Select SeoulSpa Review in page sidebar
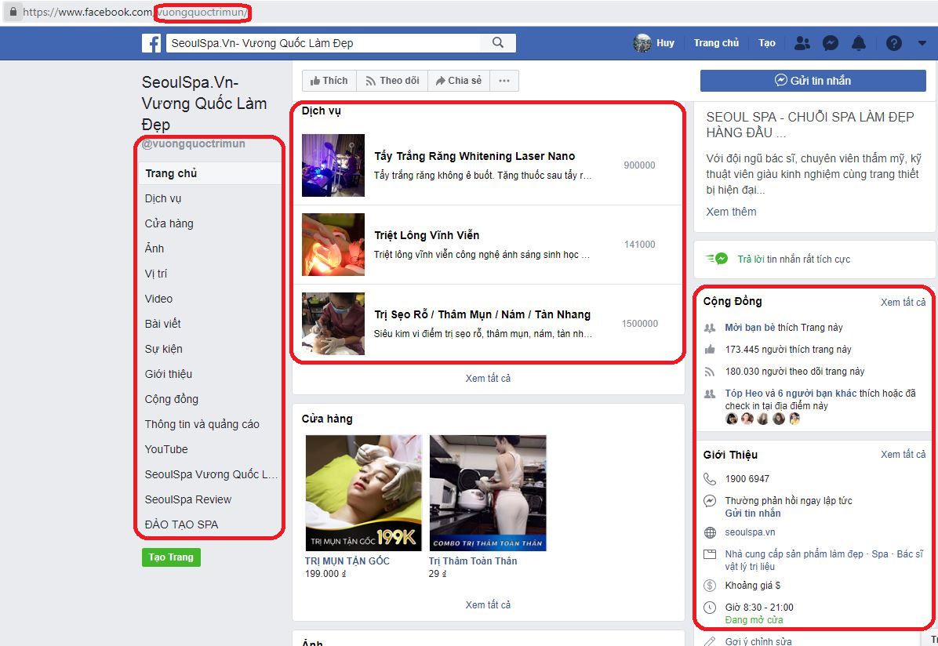Viewport: 938px width, 646px height. tap(188, 499)
